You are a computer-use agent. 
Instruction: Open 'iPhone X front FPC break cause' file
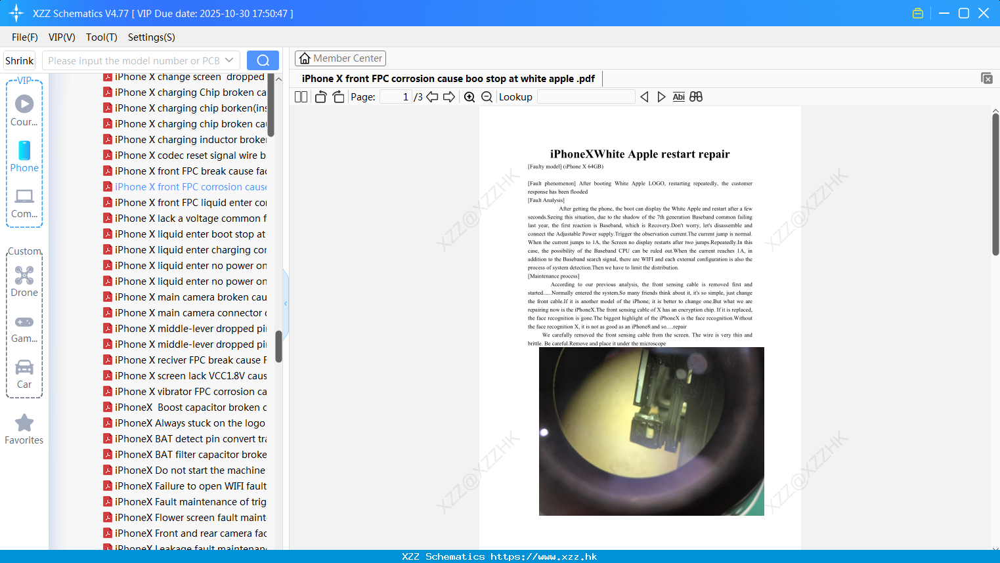click(x=185, y=171)
